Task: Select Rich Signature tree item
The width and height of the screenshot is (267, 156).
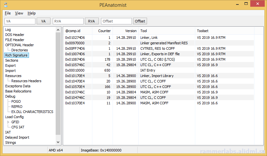Action: click(16, 55)
